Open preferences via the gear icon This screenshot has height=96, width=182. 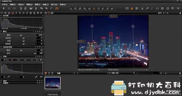(168, 9)
